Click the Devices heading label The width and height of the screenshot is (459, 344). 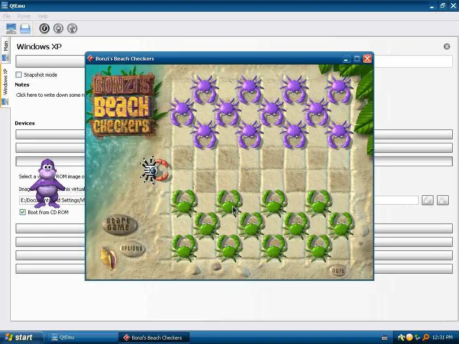[25, 123]
